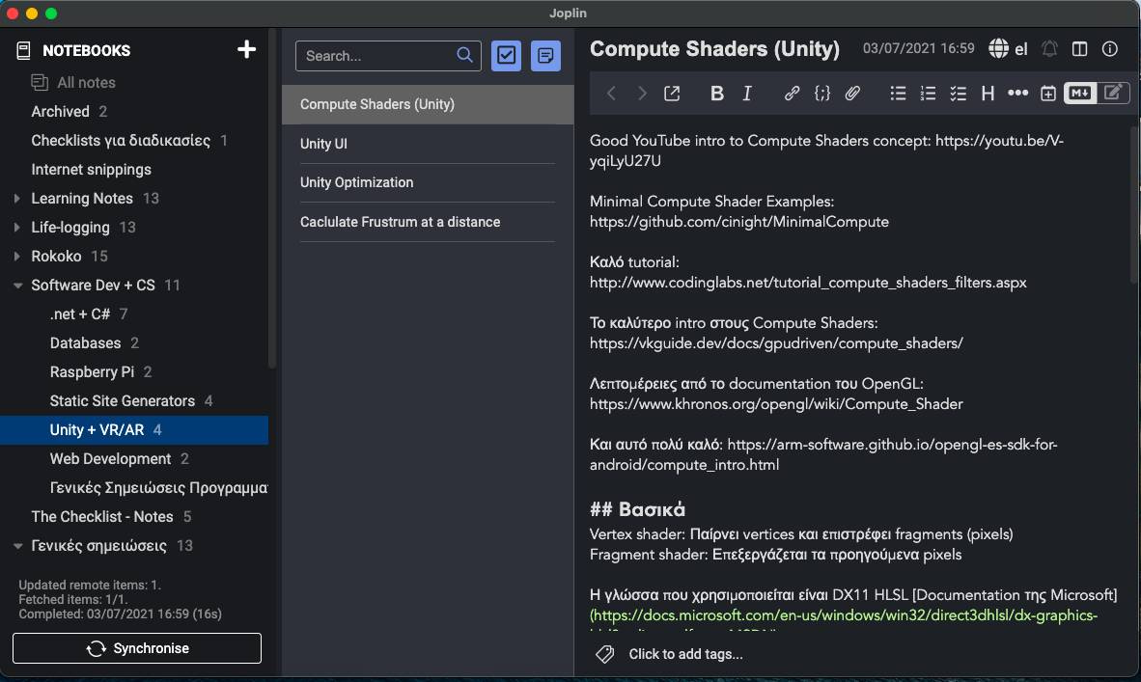This screenshot has width=1141, height=682.
Task: Expand the Rokoko notebook
Action: [x=16, y=256]
